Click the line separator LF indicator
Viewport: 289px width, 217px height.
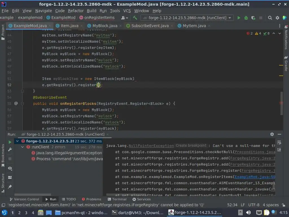[x=243, y=205]
